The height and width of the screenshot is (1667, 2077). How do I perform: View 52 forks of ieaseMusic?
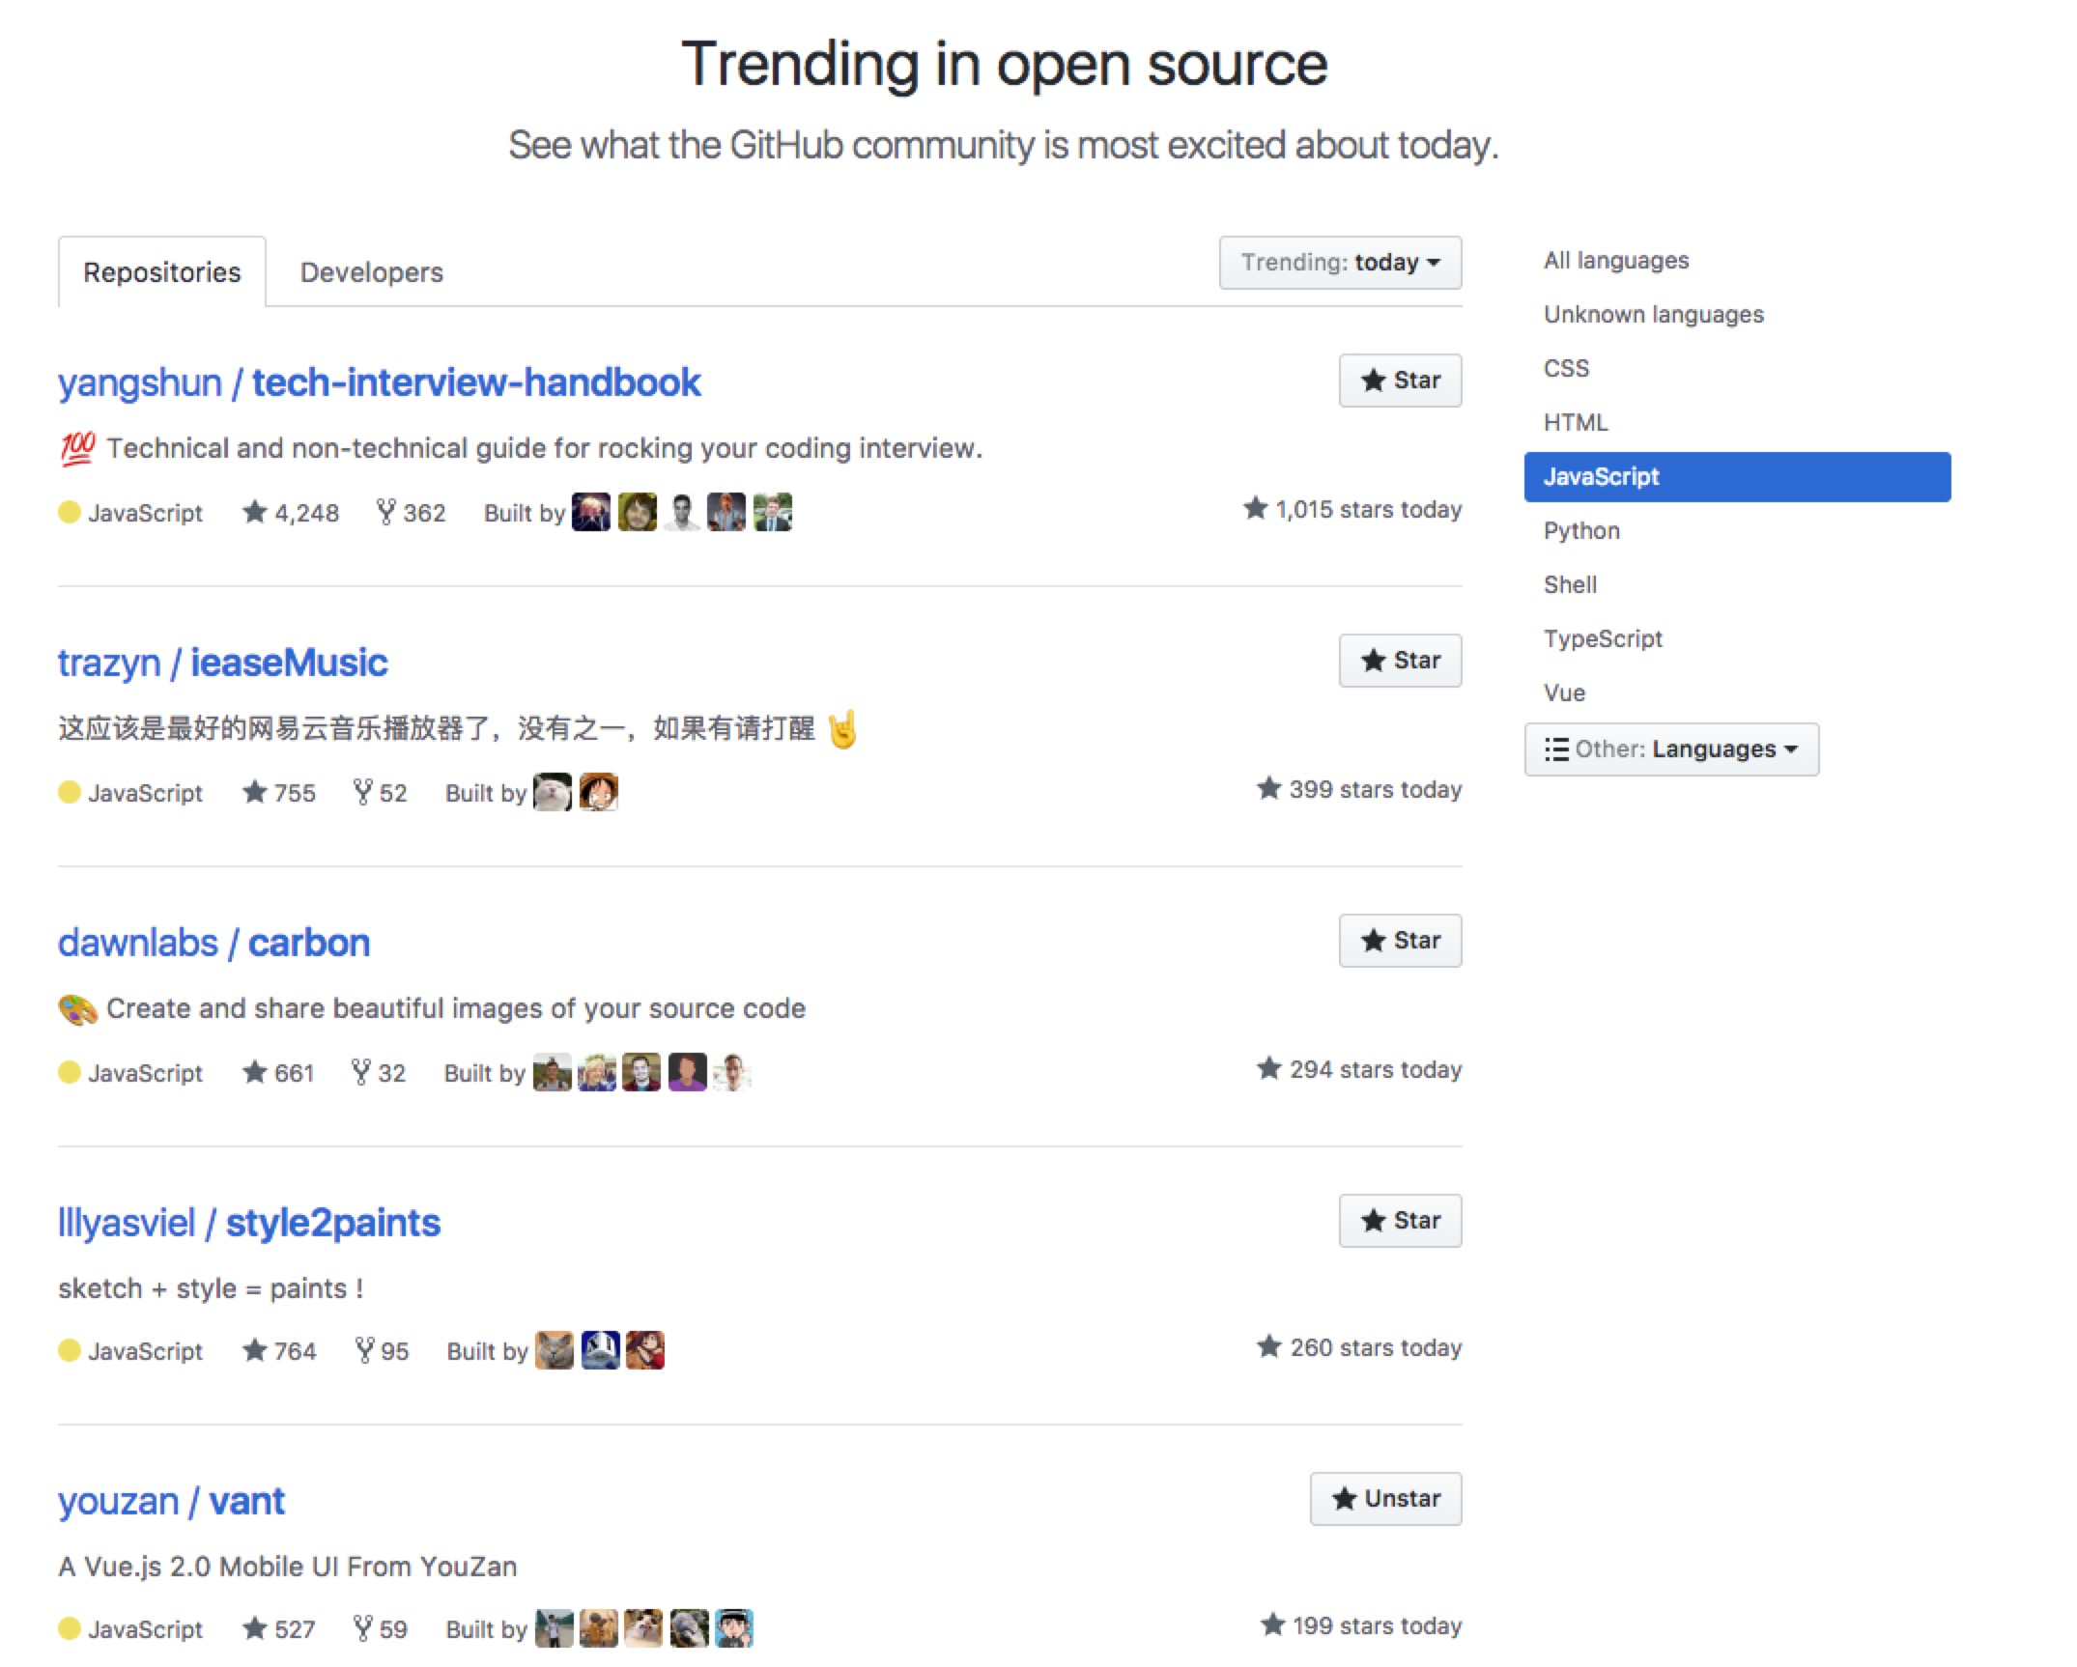point(380,793)
